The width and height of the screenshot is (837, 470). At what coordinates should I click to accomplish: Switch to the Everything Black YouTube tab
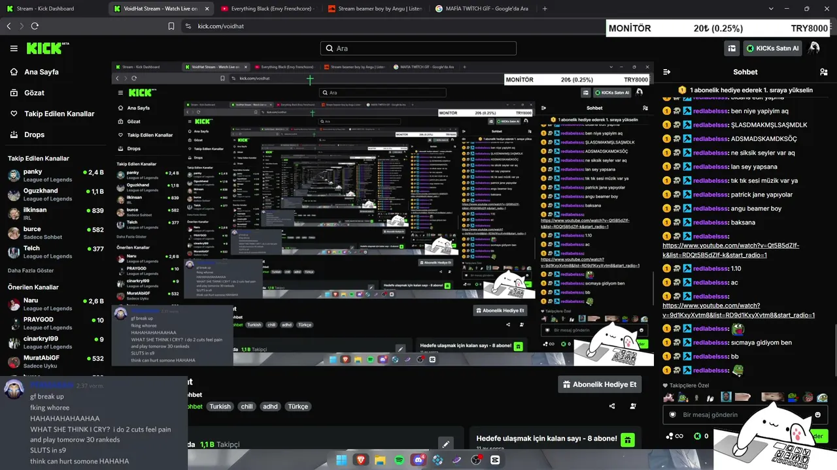tap(268, 8)
